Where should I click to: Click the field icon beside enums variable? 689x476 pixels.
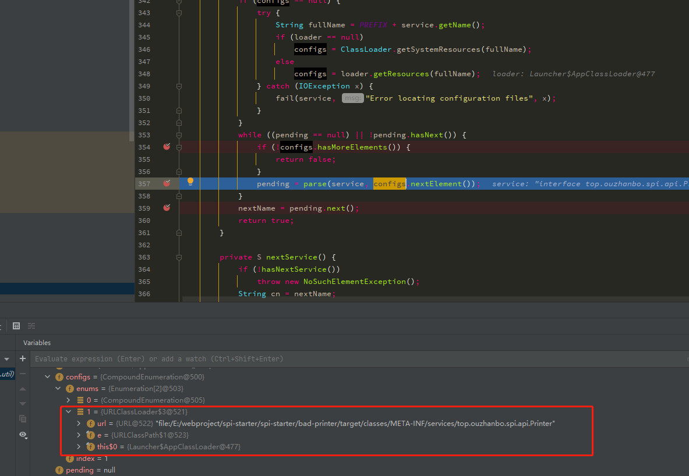[69, 389]
